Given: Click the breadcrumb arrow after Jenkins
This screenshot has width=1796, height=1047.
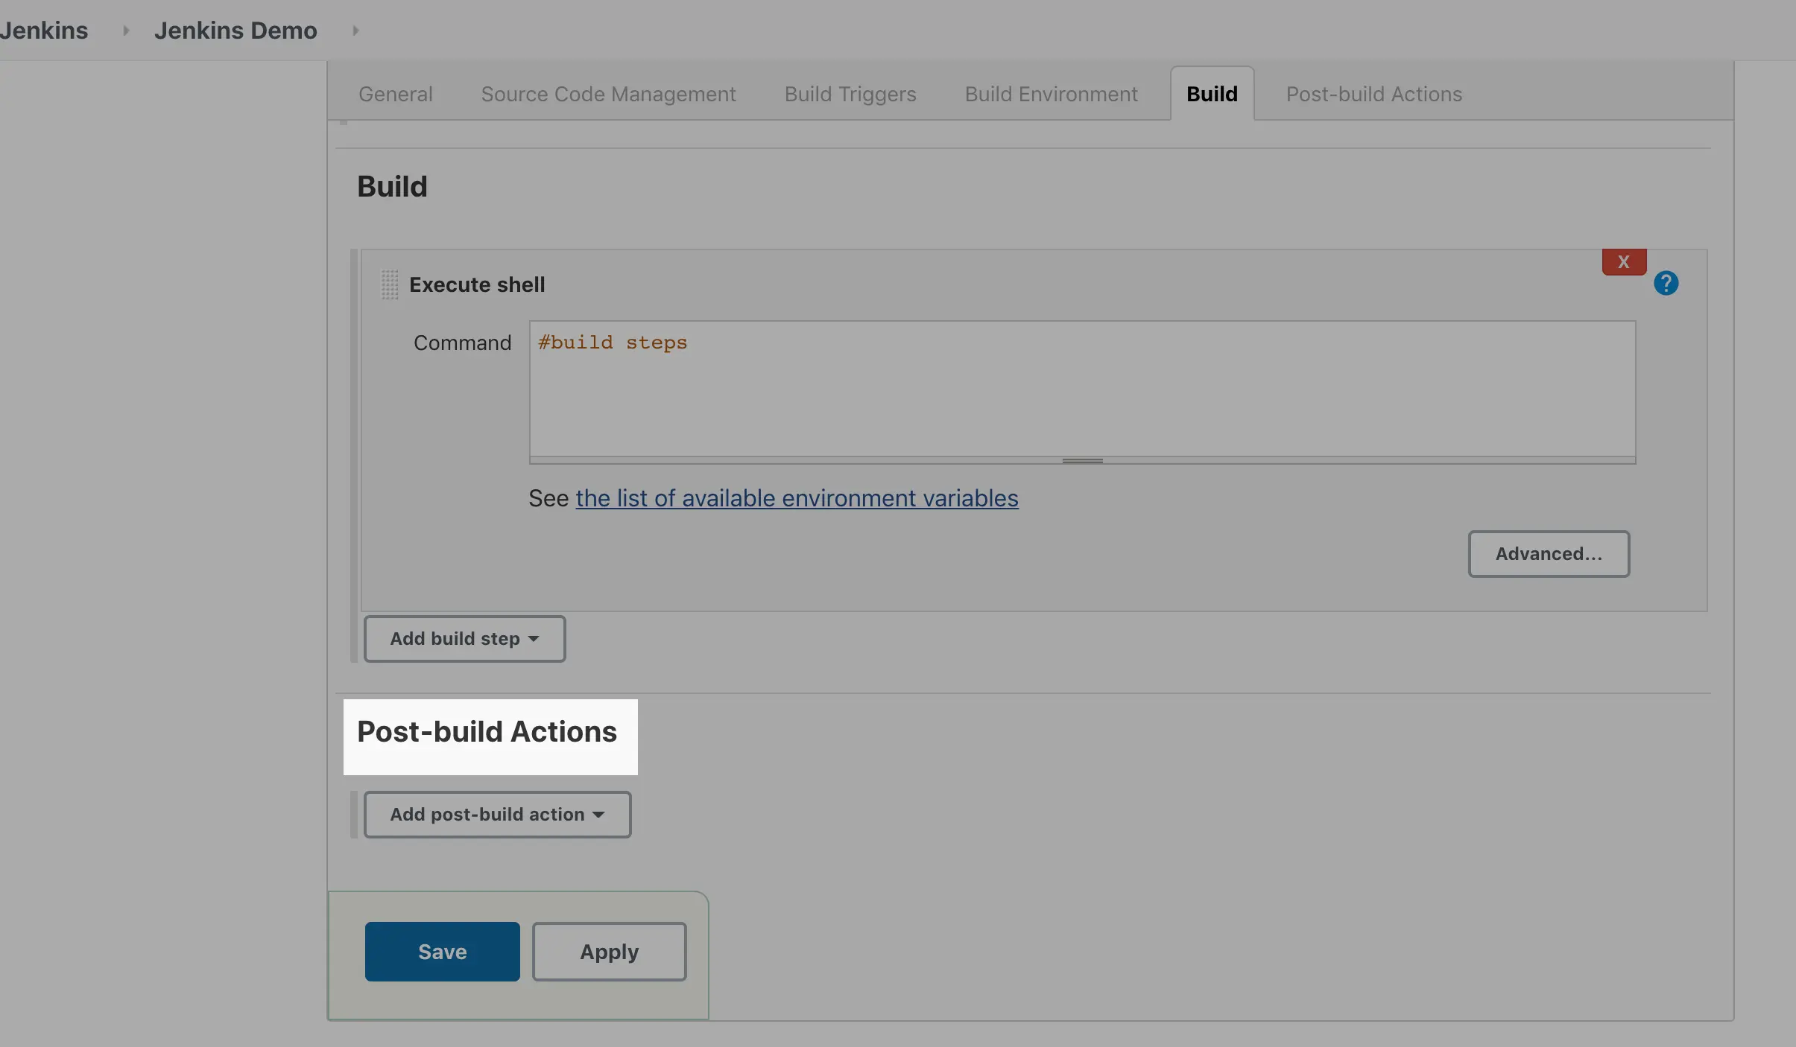Looking at the screenshot, I should click(x=126, y=31).
